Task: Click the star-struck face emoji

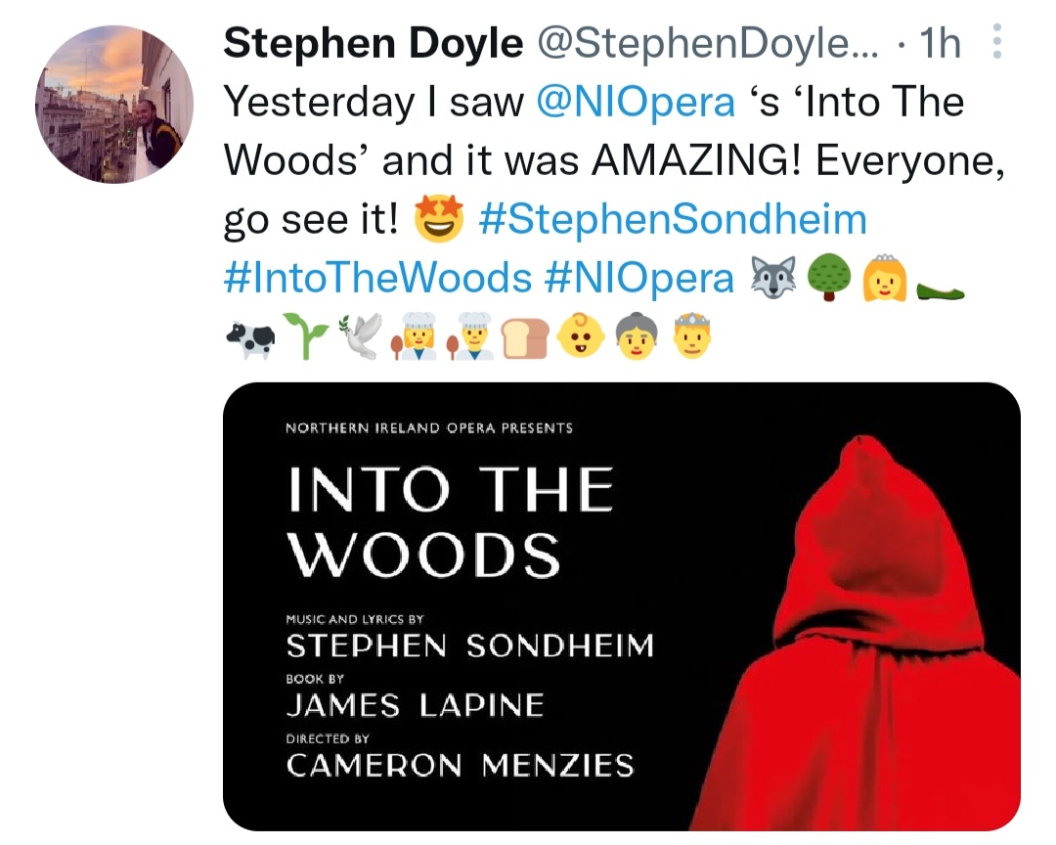Action: tap(438, 218)
